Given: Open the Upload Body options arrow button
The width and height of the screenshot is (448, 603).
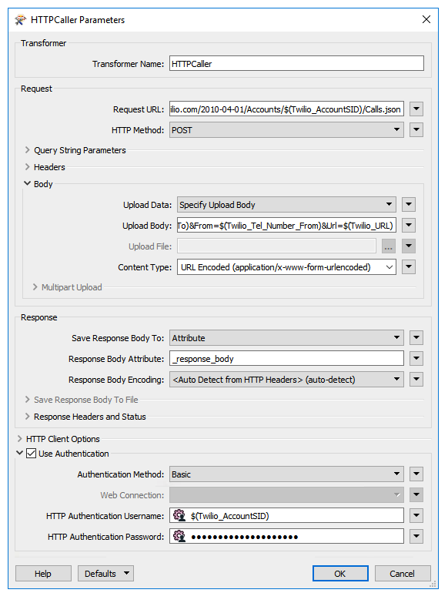Looking at the screenshot, I should [x=409, y=226].
